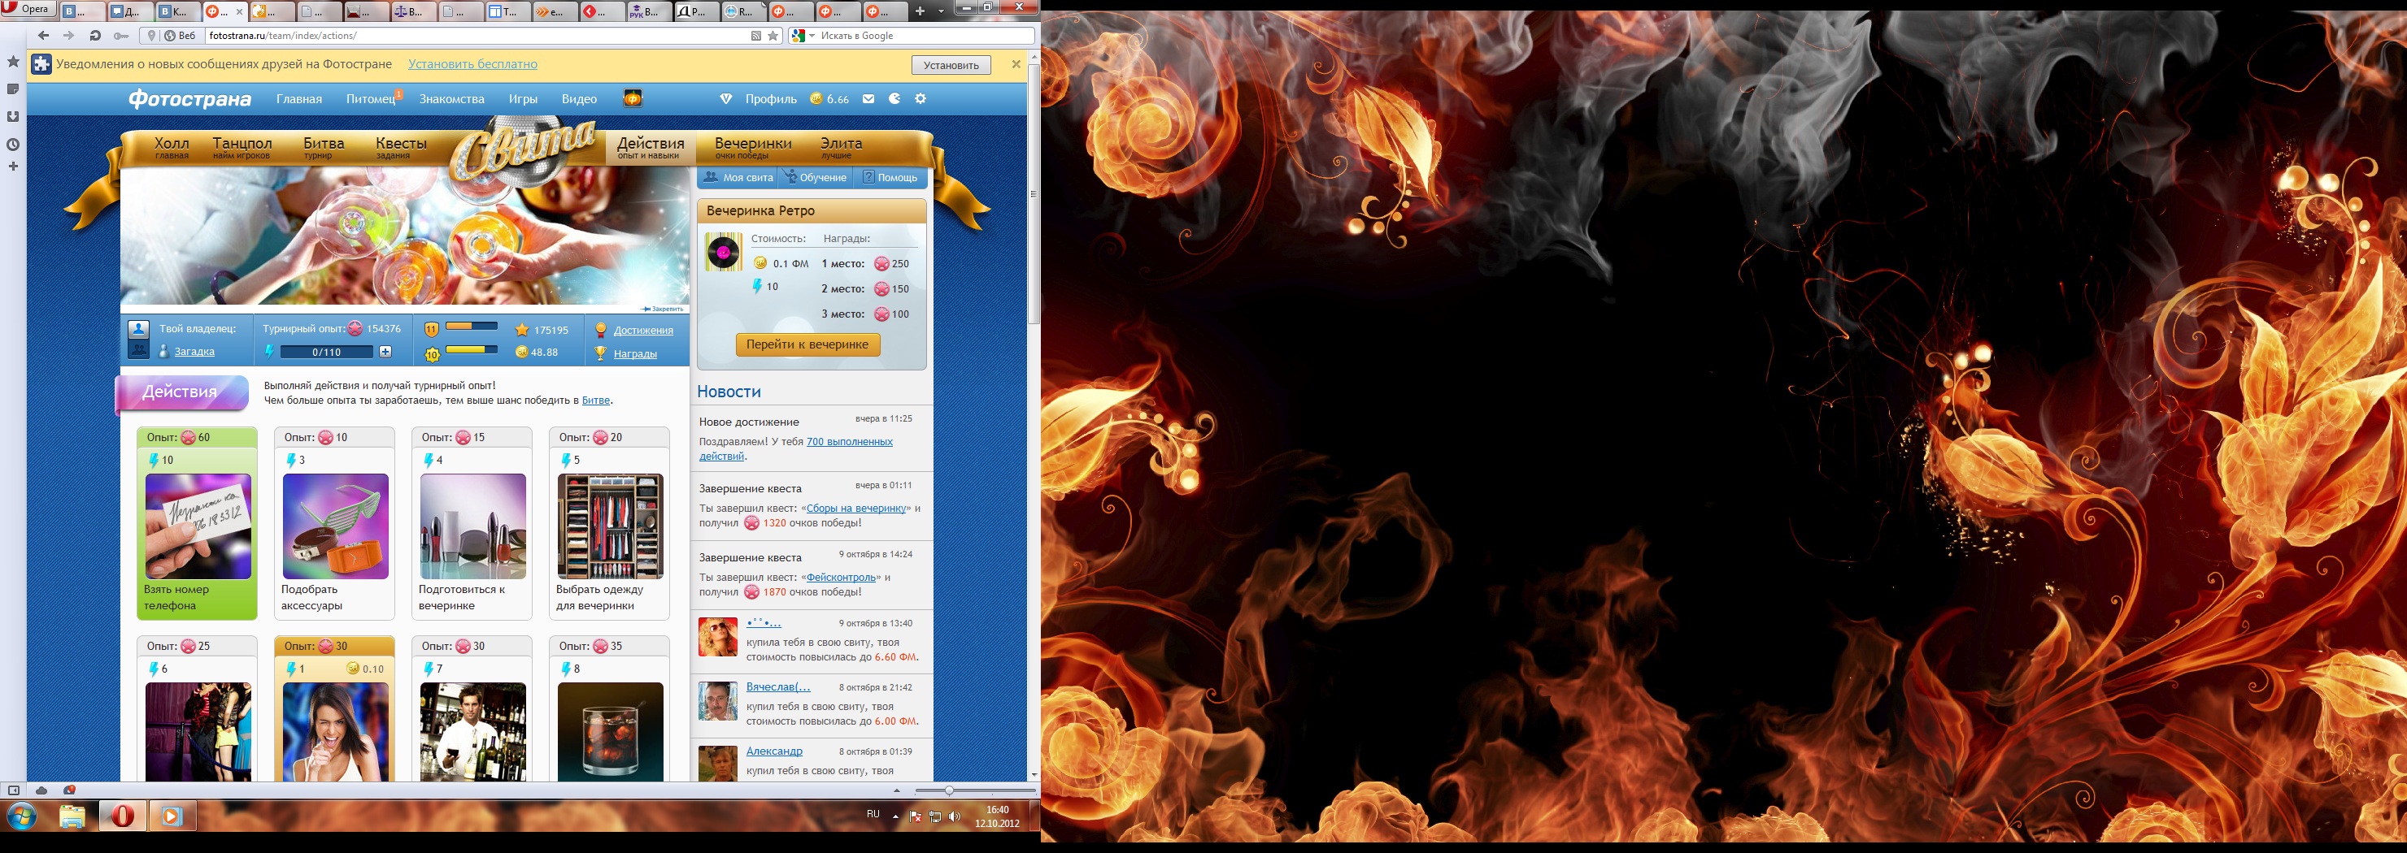Image resolution: width=2407 pixels, height=853 pixels.
Task: Open the Достижения link
Action: pyautogui.click(x=643, y=331)
